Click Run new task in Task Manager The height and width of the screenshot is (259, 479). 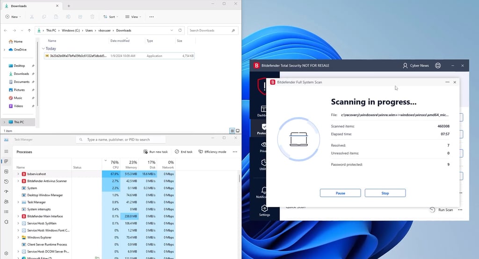coord(155,152)
